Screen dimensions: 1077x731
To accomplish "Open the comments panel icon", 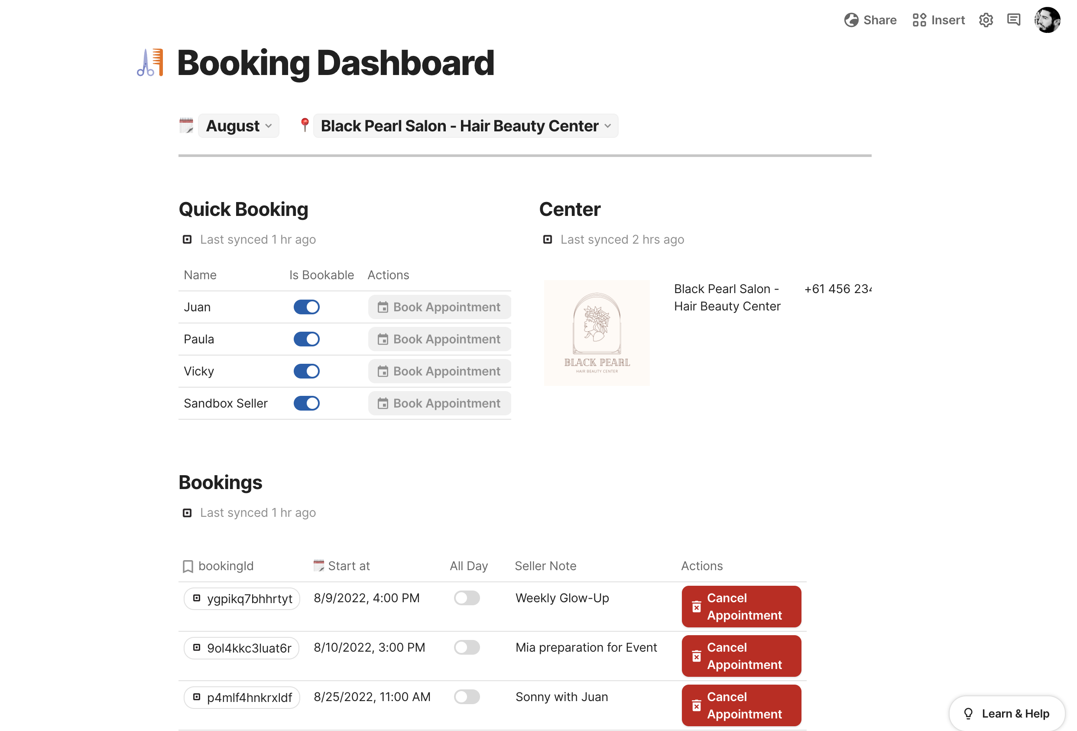I will click(x=1013, y=20).
